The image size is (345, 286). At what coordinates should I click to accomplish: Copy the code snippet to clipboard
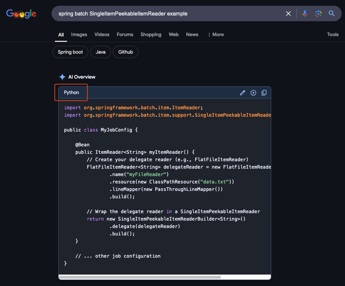point(264,93)
